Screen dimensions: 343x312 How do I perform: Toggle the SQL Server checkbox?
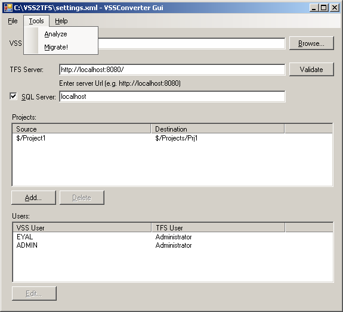pyautogui.click(x=13, y=96)
